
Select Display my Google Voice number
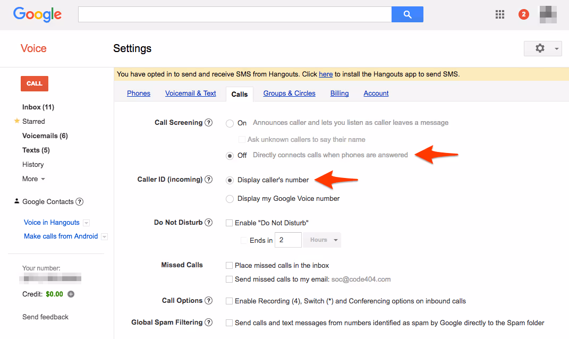230,199
